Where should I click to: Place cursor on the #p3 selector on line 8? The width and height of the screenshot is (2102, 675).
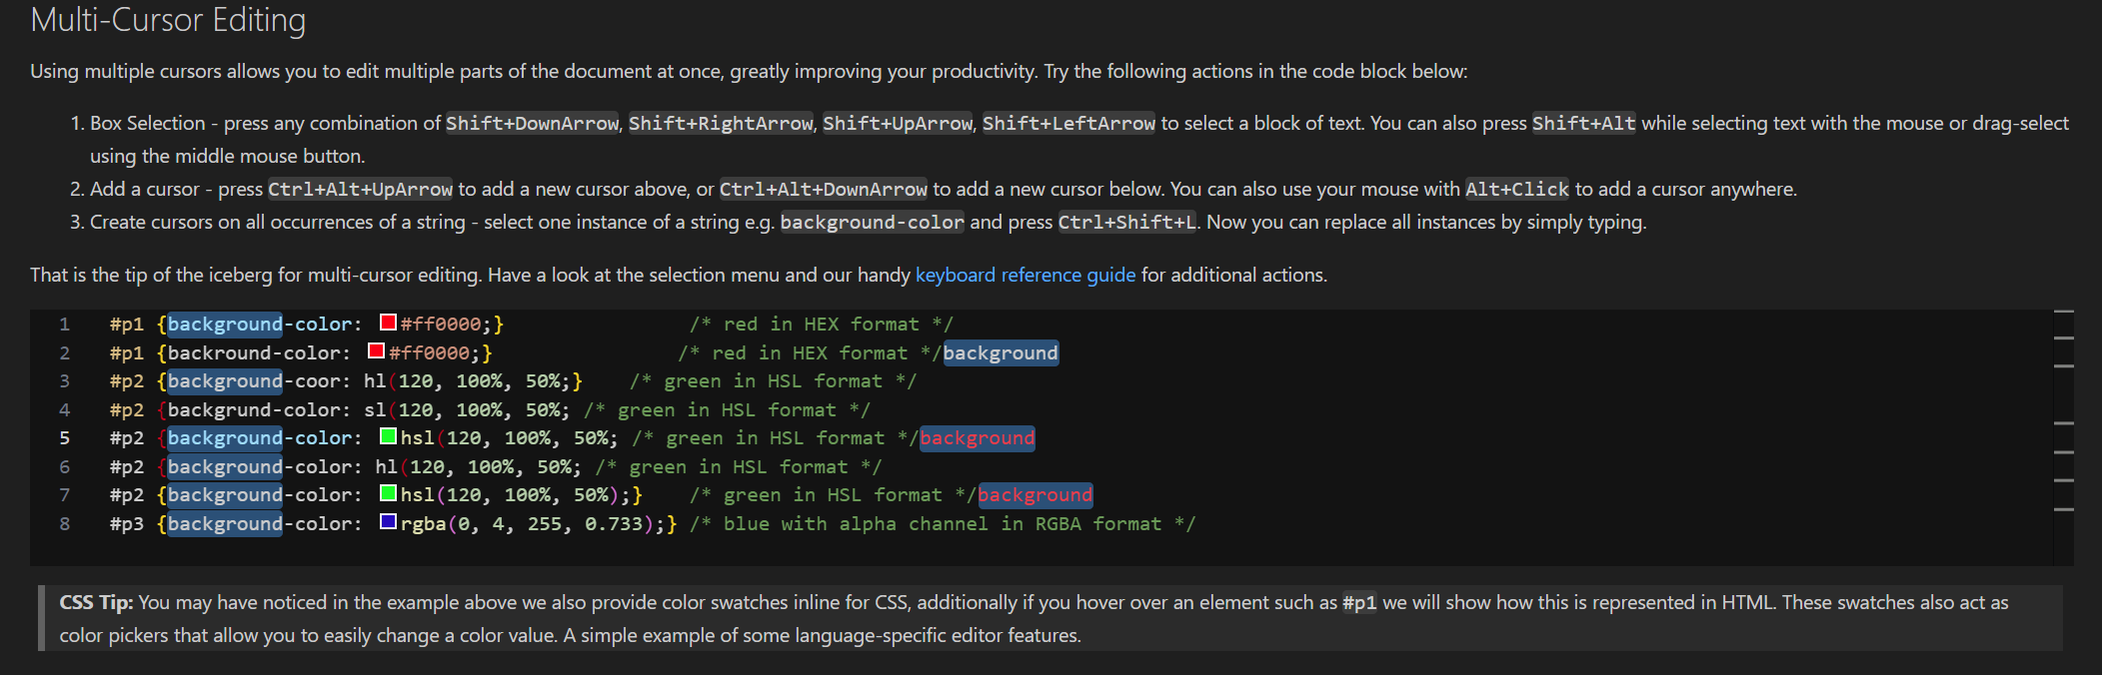point(127,523)
